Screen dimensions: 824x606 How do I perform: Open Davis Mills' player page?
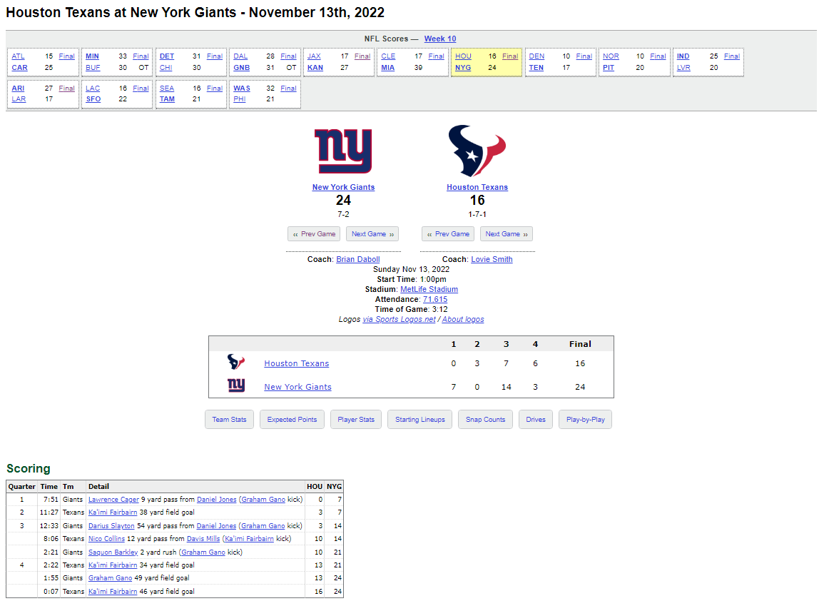(203, 539)
